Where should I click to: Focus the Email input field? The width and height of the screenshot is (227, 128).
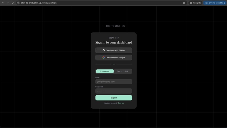point(114,81)
